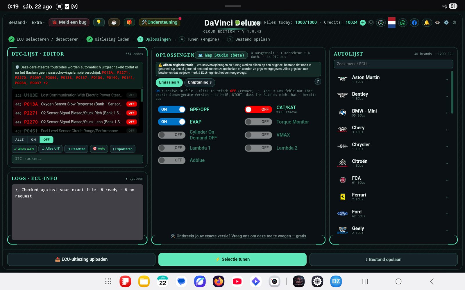Open the Extra dropdown menu

(x=38, y=22)
